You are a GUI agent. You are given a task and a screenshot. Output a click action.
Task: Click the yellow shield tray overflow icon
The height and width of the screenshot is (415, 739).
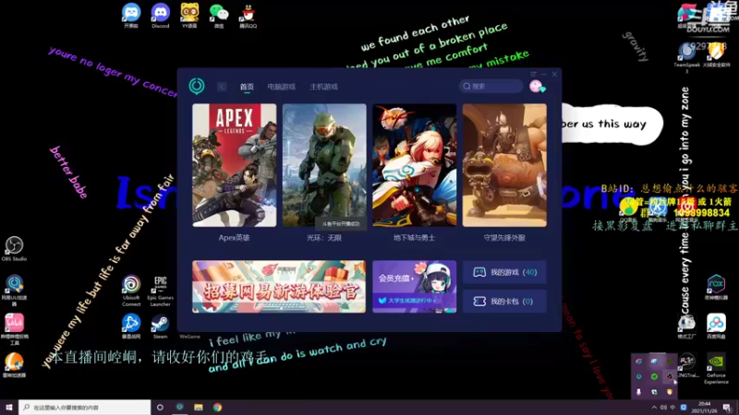(x=669, y=391)
